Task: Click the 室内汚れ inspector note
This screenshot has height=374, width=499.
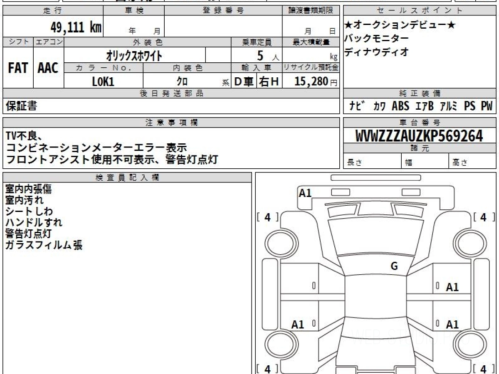Action: point(24,201)
